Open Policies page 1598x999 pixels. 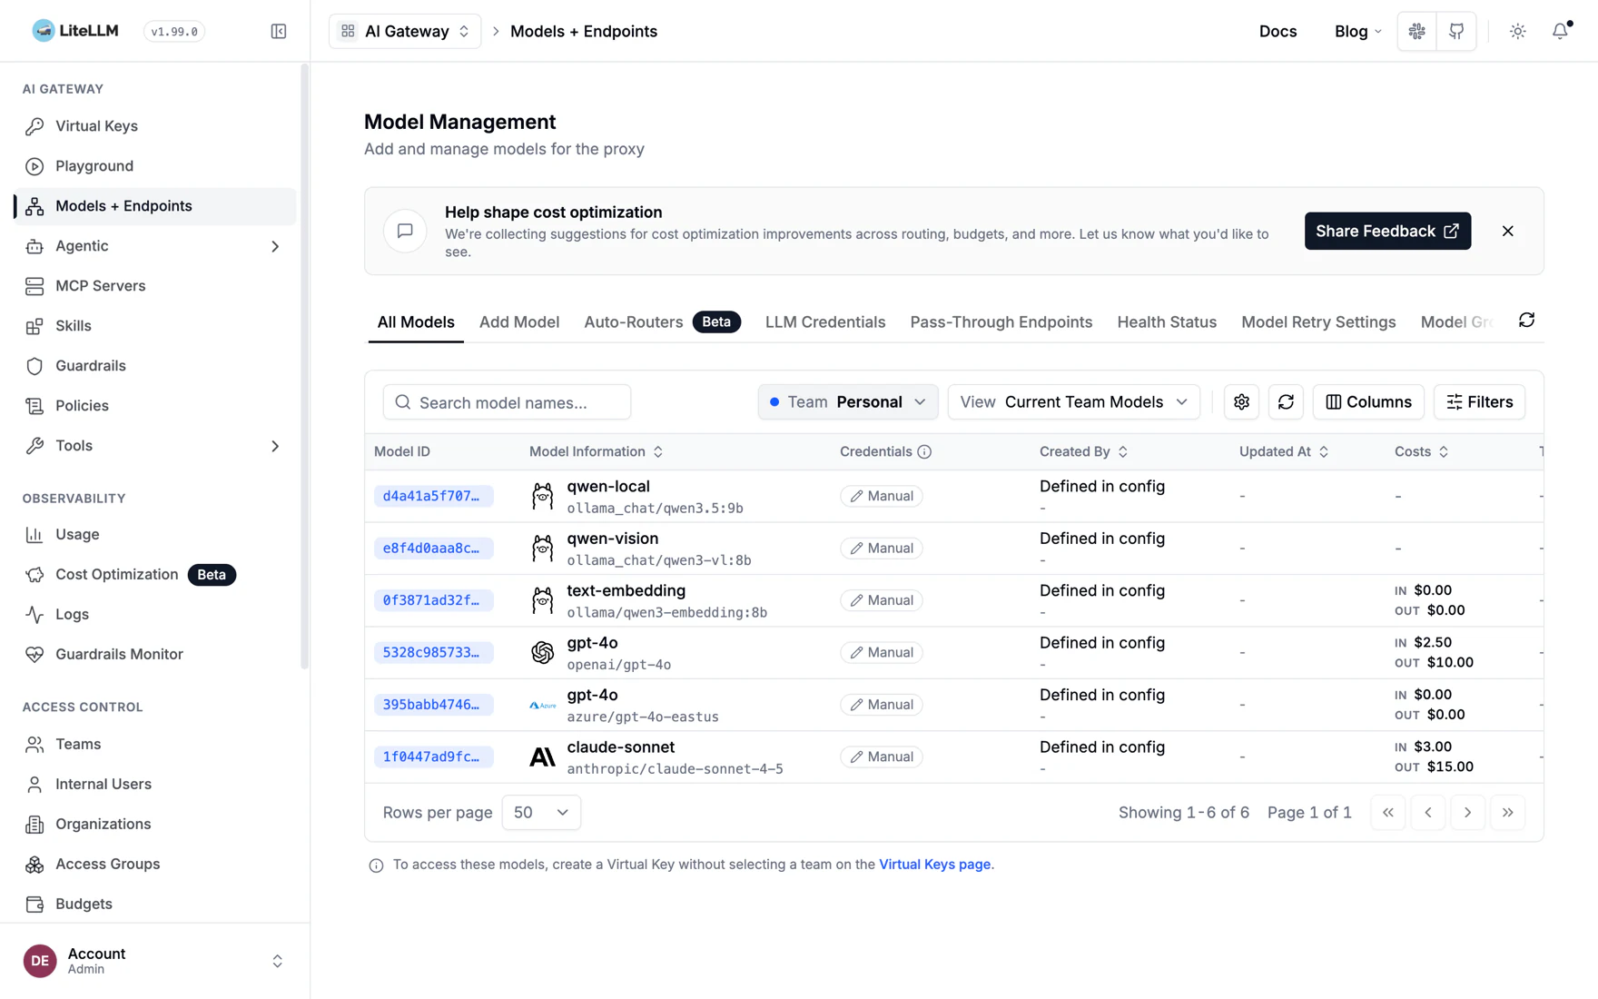155,406
